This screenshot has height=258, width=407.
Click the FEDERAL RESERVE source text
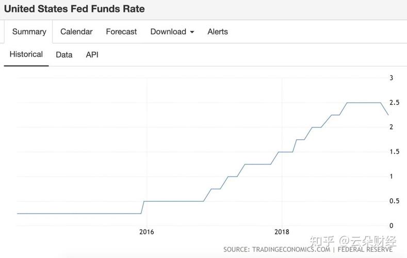coord(365,249)
